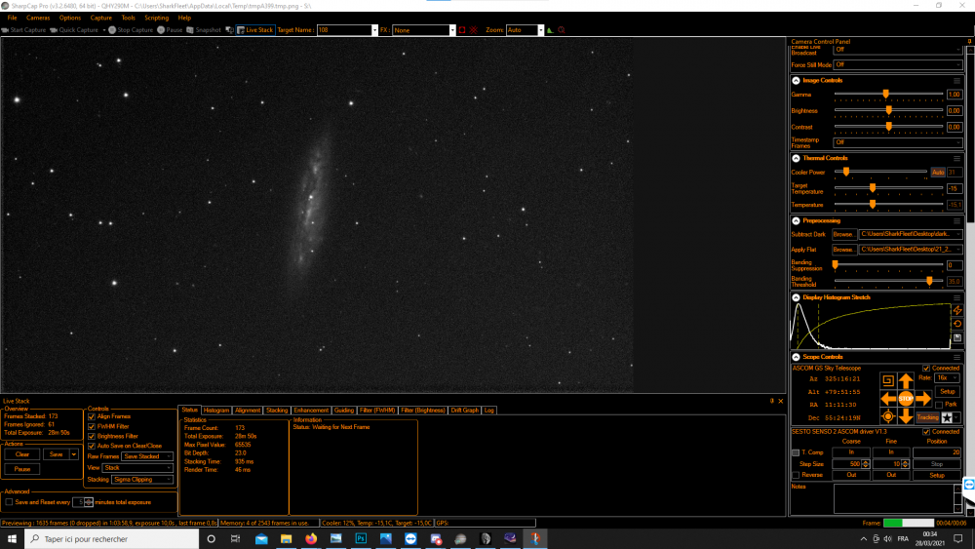The width and height of the screenshot is (975, 549).
Task: Click the Clear button in Live Stack Actions
Action: pos(22,454)
